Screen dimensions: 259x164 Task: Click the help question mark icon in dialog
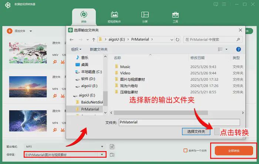(x=238, y=49)
